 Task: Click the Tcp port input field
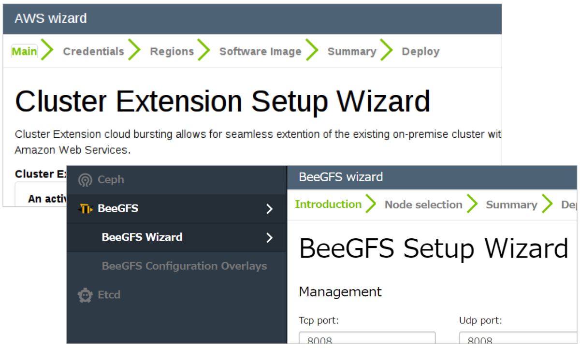pyautogui.click(x=367, y=337)
